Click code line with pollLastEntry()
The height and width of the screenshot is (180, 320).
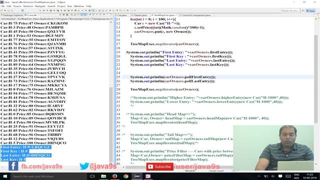[x=172, y=81]
